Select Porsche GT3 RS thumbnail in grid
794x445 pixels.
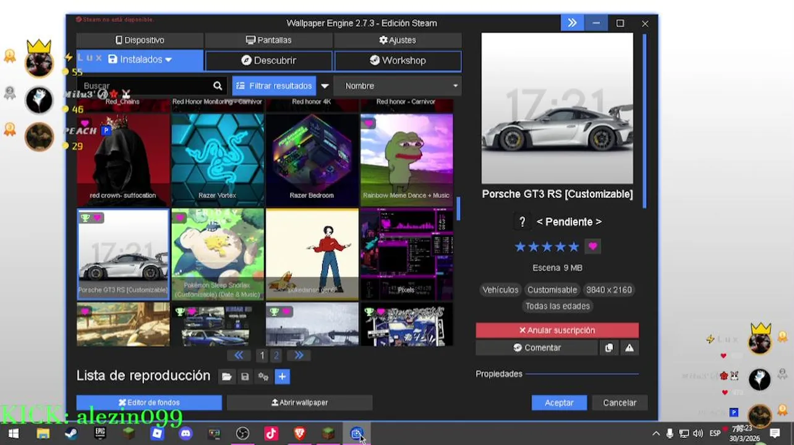tap(123, 254)
